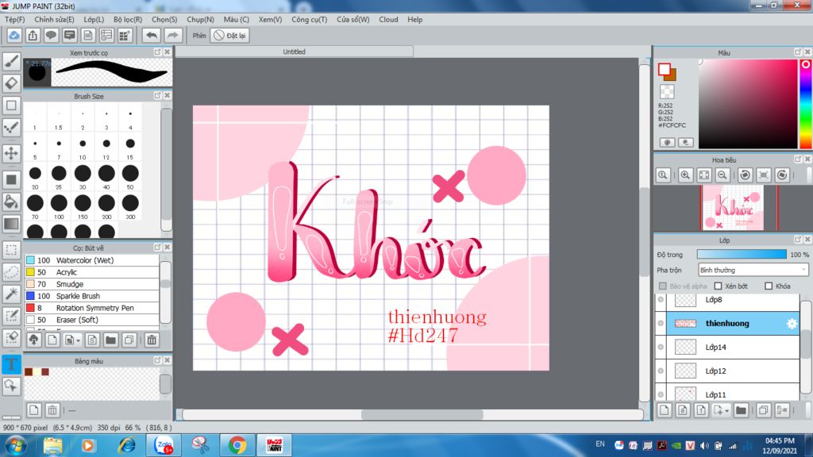Click the speech bubble icon in toolbar

click(51, 35)
